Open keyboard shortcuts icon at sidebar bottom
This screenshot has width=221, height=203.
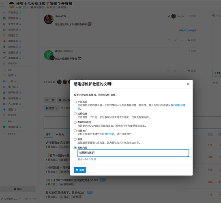[34, 199]
